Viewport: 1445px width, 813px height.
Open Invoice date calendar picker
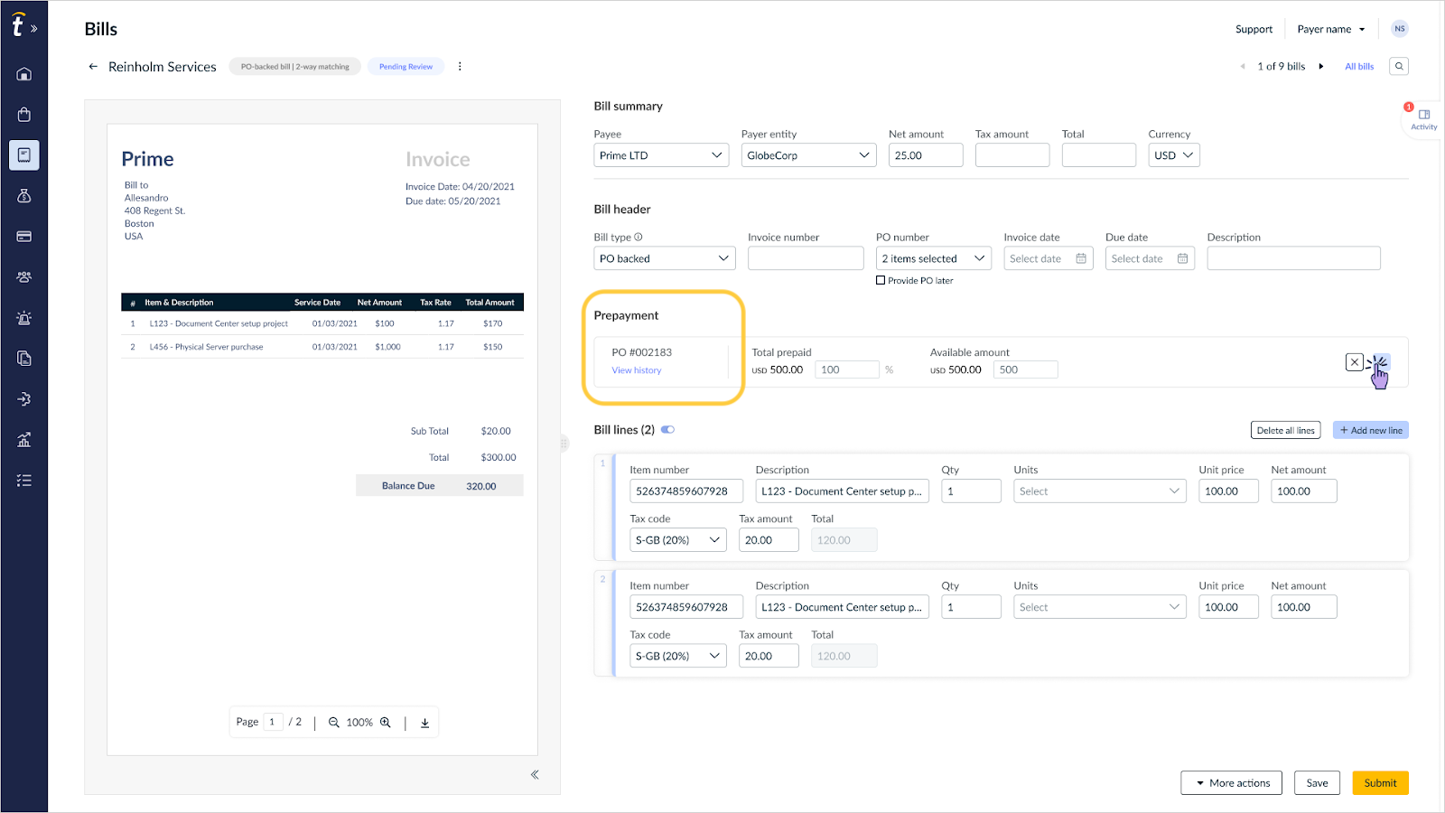(1081, 258)
